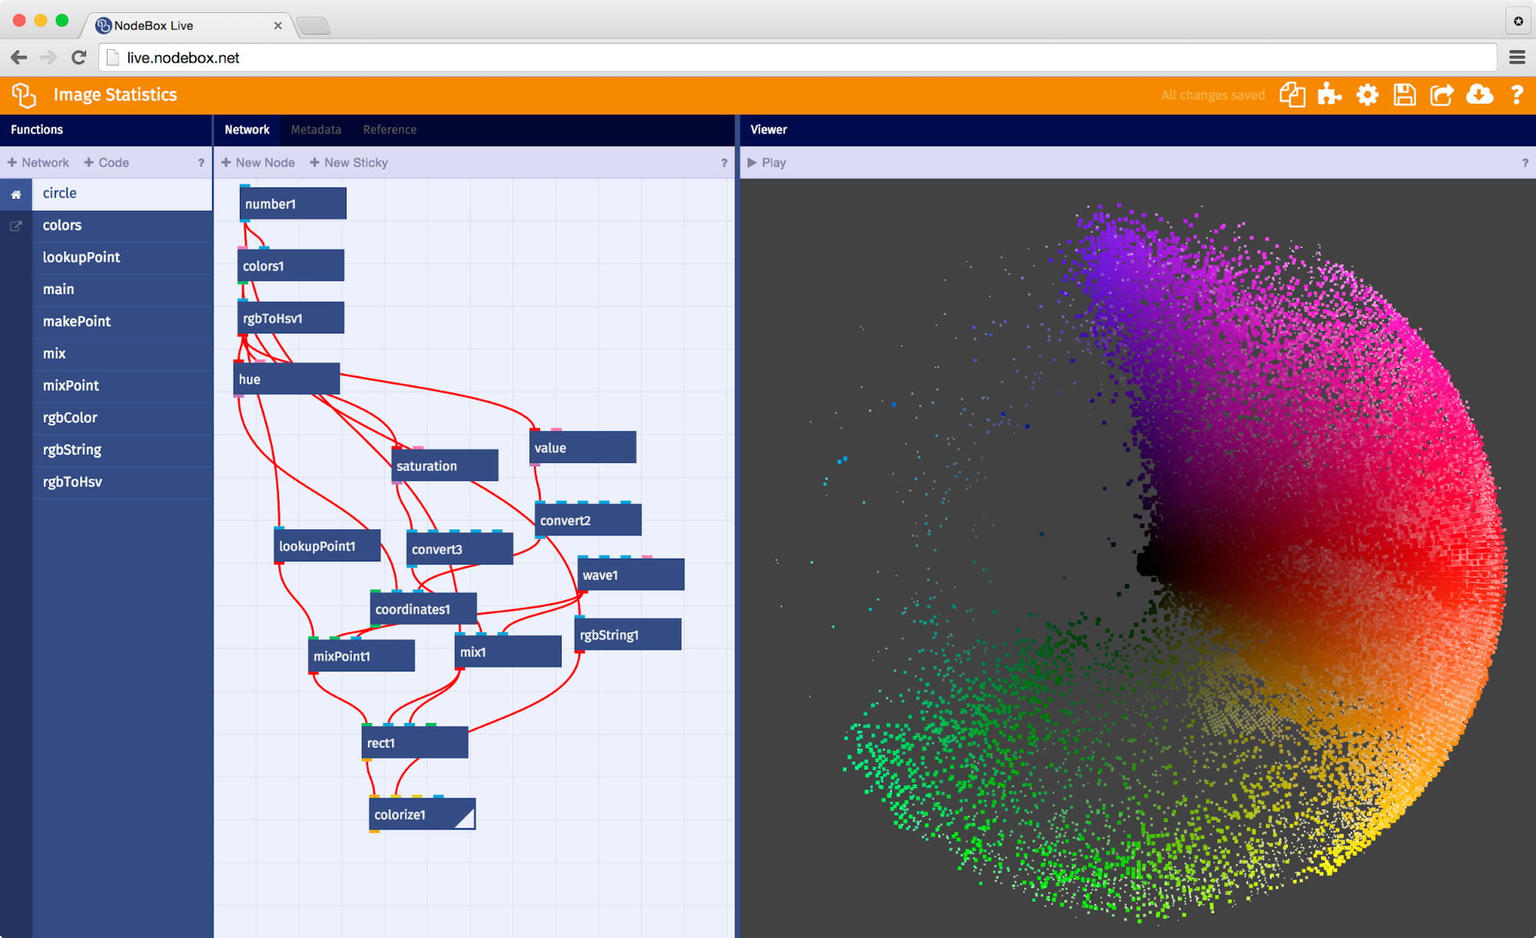Select the mixPoint function in Functions list
The image size is (1536, 938).
click(70, 385)
